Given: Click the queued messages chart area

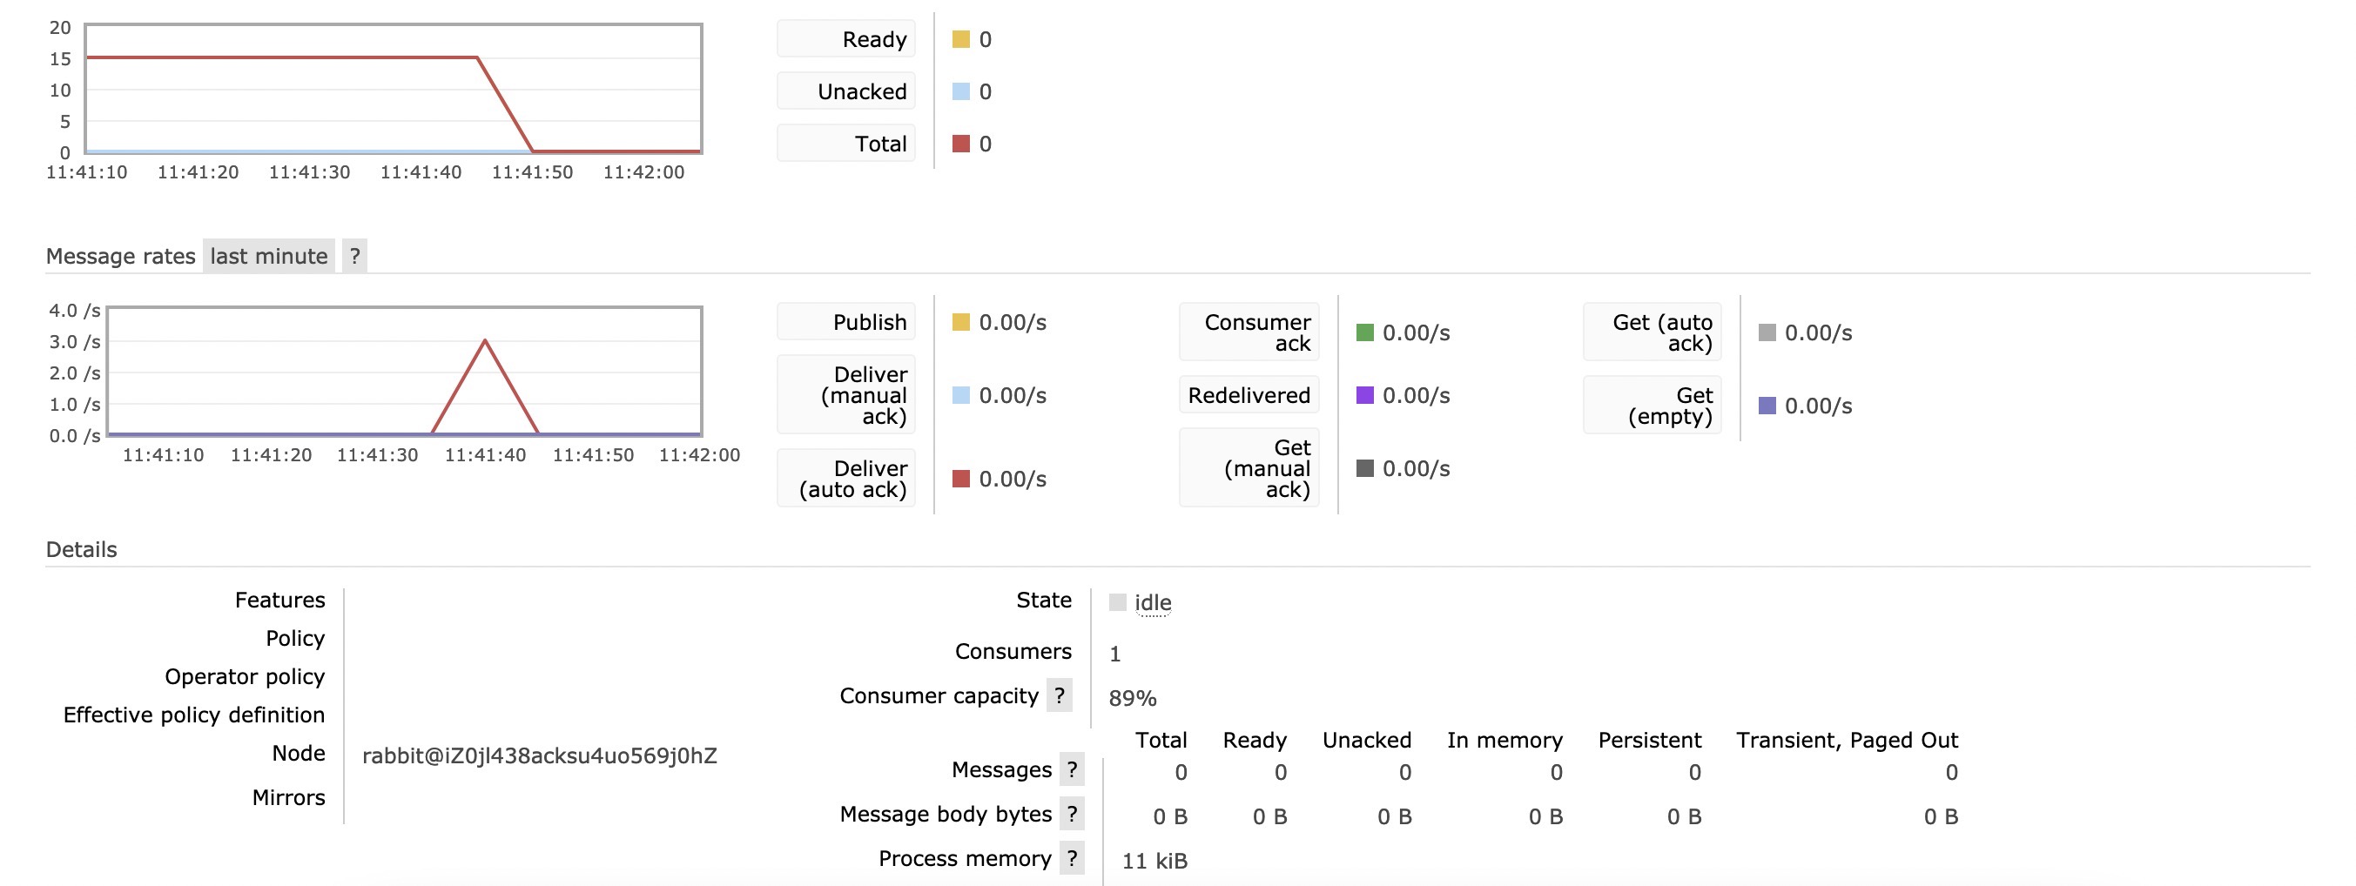Looking at the screenshot, I should pos(394,89).
